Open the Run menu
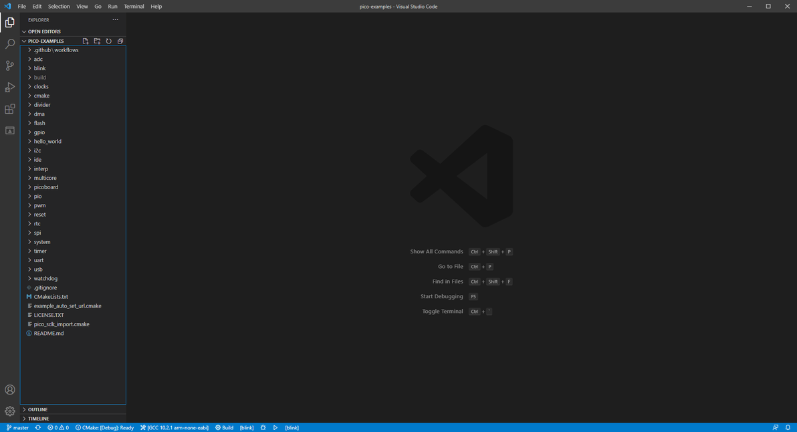 [x=112, y=7]
